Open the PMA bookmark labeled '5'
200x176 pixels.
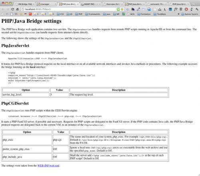(44, 14)
